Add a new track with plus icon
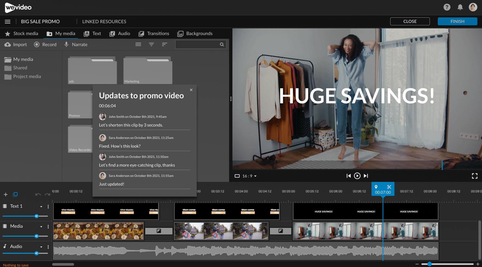The height and width of the screenshot is (267, 482). pyautogui.click(x=6, y=195)
